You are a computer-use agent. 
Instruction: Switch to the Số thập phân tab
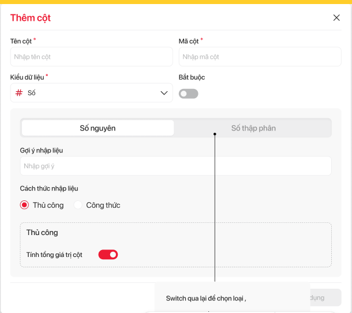253,128
